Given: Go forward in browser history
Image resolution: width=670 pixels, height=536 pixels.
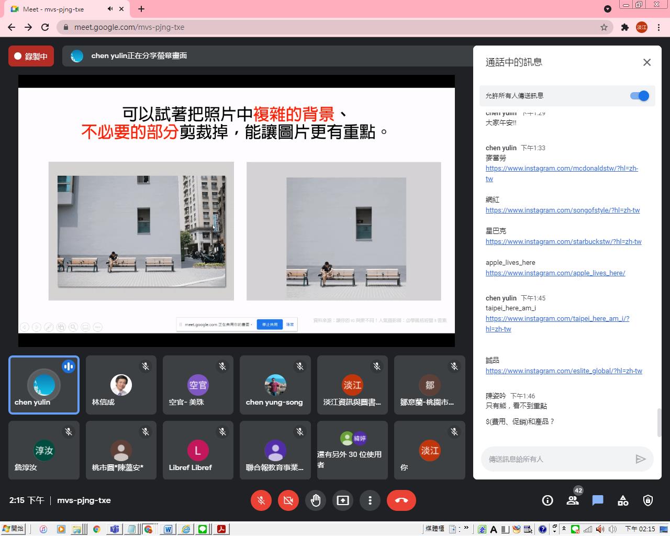Looking at the screenshot, I should click(x=28, y=27).
